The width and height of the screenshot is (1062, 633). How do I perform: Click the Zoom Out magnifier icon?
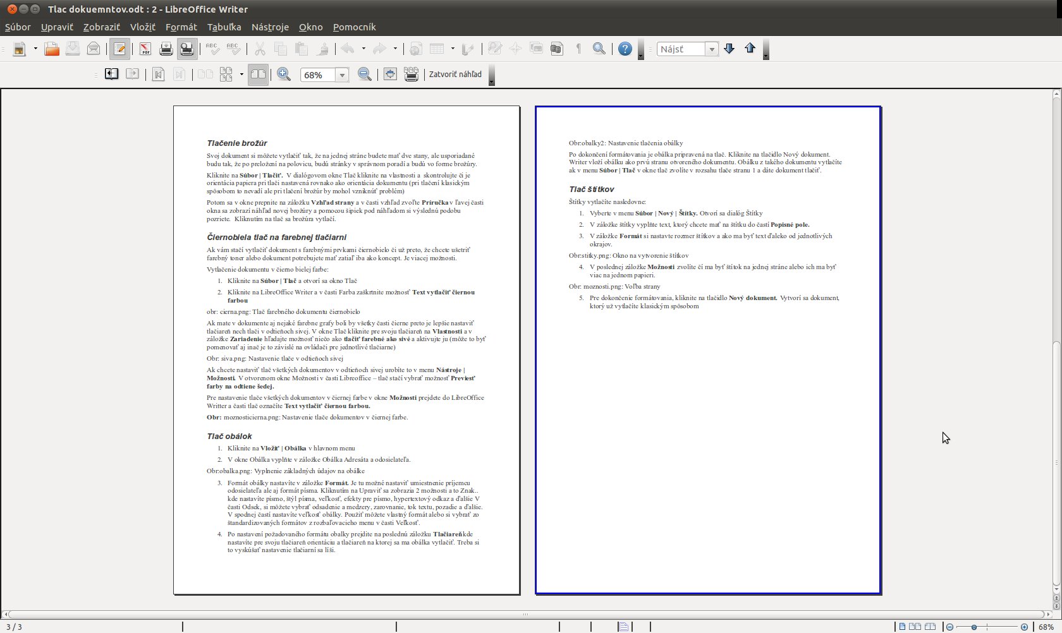pos(364,74)
